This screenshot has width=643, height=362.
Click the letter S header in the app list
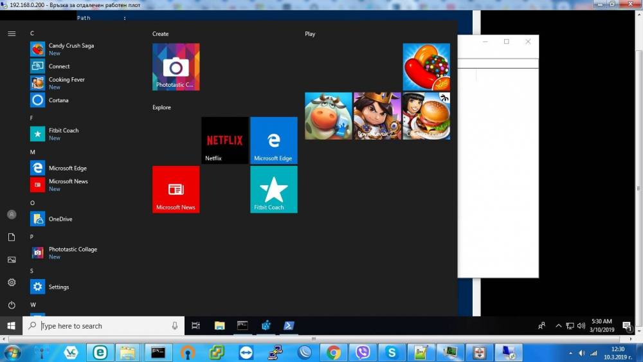pyautogui.click(x=32, y=271)
